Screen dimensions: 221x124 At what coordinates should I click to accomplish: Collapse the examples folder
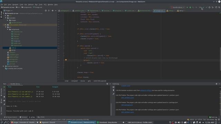pos(6,18)
